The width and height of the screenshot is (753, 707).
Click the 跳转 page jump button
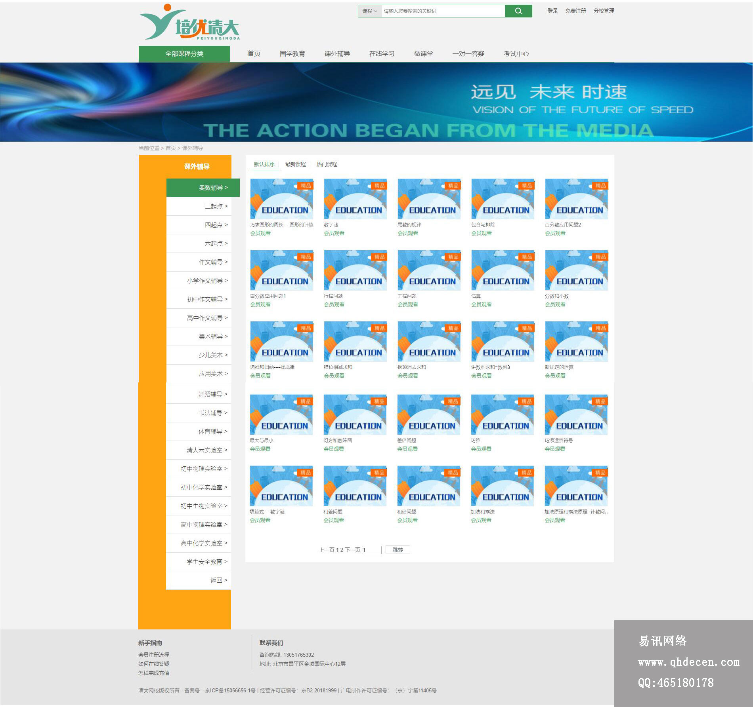coord(398,550)
